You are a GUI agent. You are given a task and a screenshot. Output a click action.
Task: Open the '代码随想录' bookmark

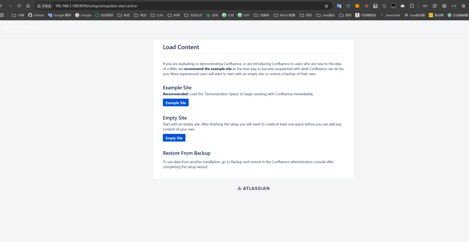pyautogui.click(x=366, y=15)
